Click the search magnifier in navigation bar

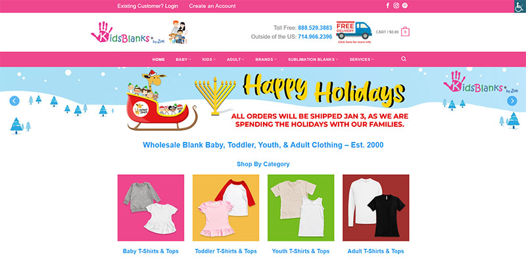404,59
